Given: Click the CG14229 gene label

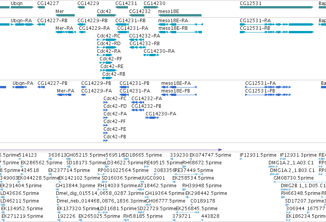Looking at the screenshot, I should tap(88, 3).
